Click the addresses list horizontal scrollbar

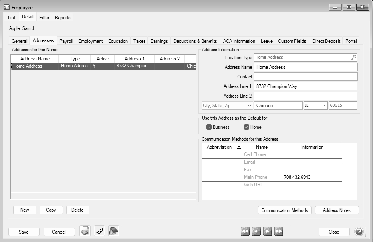point(63,196)
